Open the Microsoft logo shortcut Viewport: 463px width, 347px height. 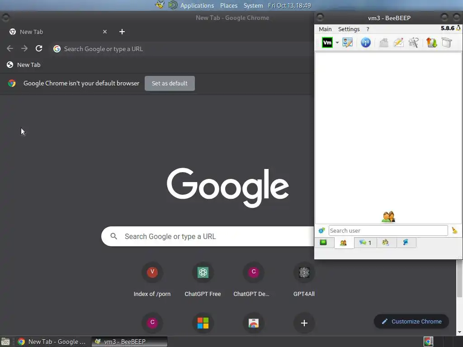click(x=203, y=323)
